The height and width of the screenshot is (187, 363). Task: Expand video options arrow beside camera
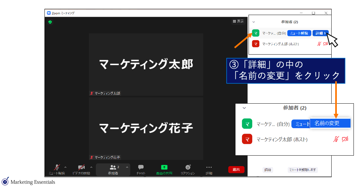coord(91,167)
